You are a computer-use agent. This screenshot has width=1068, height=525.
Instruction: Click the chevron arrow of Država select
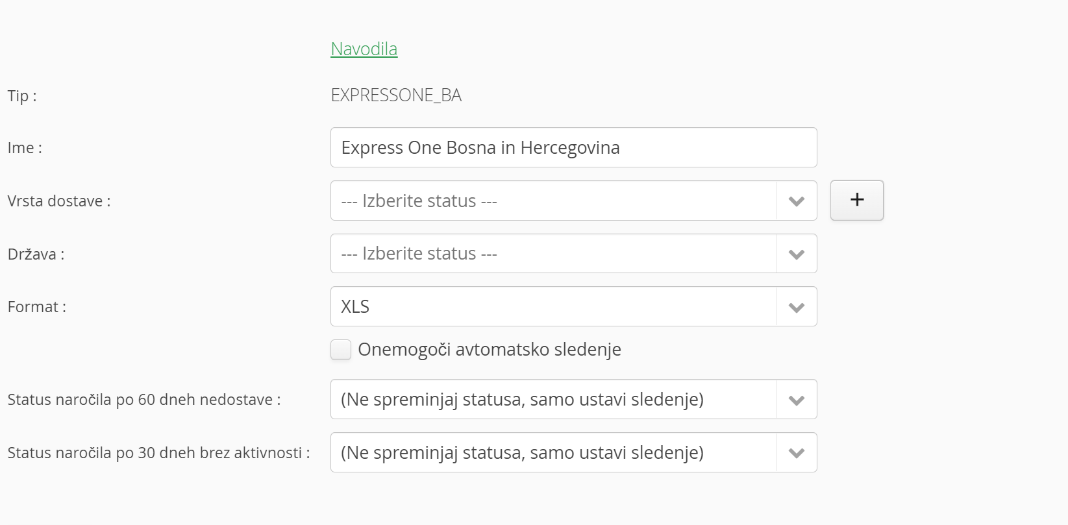[x=796, y=254]
